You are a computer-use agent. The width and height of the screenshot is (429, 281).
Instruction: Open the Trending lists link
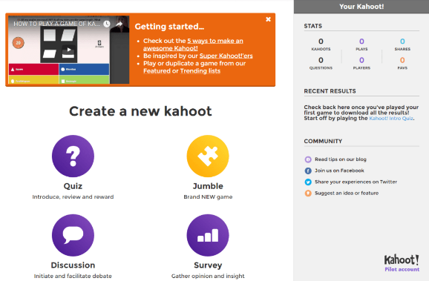pos(200,71)
